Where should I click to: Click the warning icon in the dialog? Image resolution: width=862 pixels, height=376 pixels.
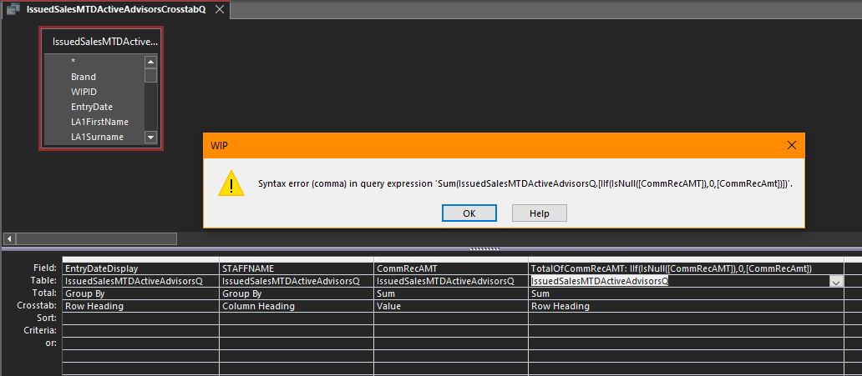tap(231, 184)
